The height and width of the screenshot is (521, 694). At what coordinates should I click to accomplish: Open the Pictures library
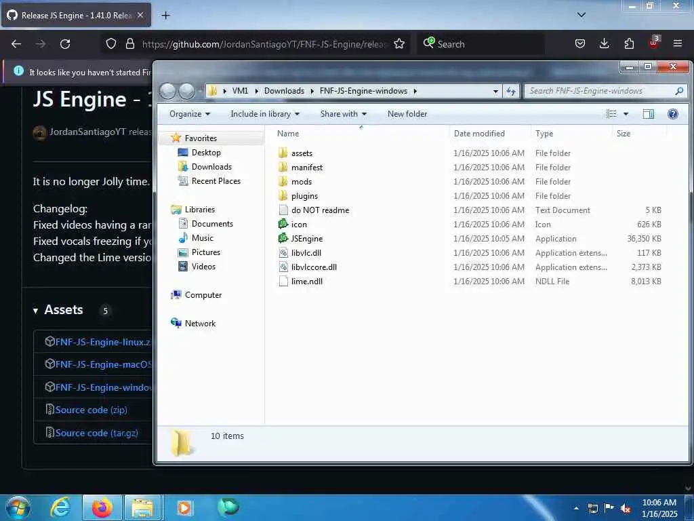click(x=205, y=252)
